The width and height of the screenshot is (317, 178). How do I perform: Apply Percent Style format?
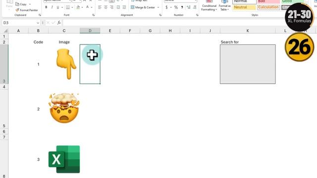tap(176, 7)
